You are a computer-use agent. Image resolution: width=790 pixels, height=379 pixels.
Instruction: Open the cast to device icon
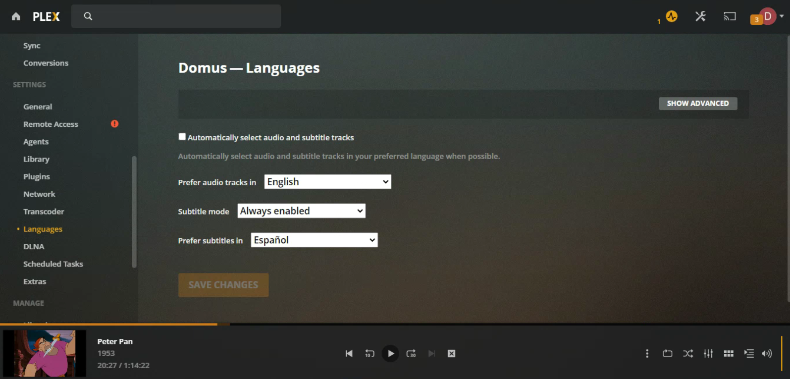click(x=730, y=16)
